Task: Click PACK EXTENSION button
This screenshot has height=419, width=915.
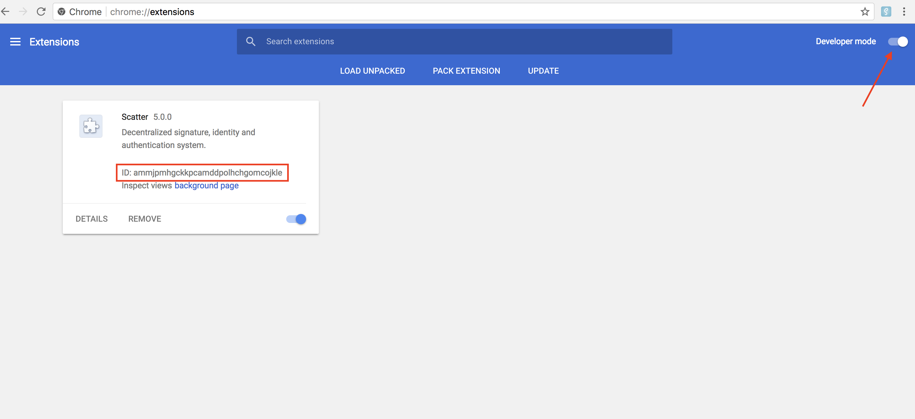Action: pos(466,71)
